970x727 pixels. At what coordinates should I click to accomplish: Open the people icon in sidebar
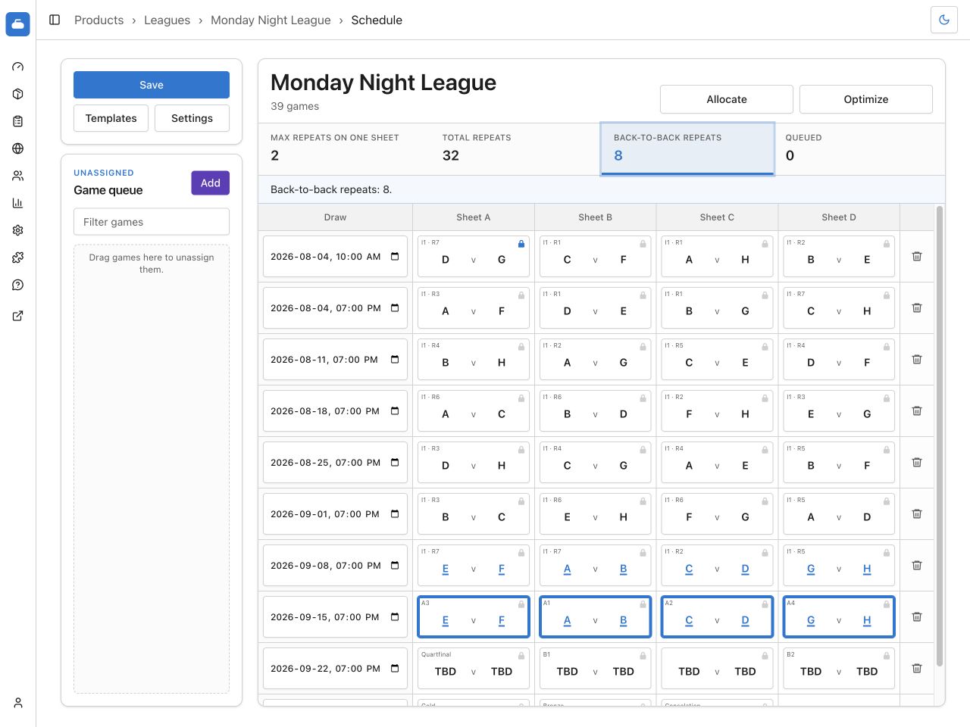18,176
